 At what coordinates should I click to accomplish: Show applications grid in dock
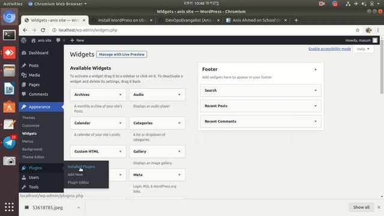[x=10, y=207]
